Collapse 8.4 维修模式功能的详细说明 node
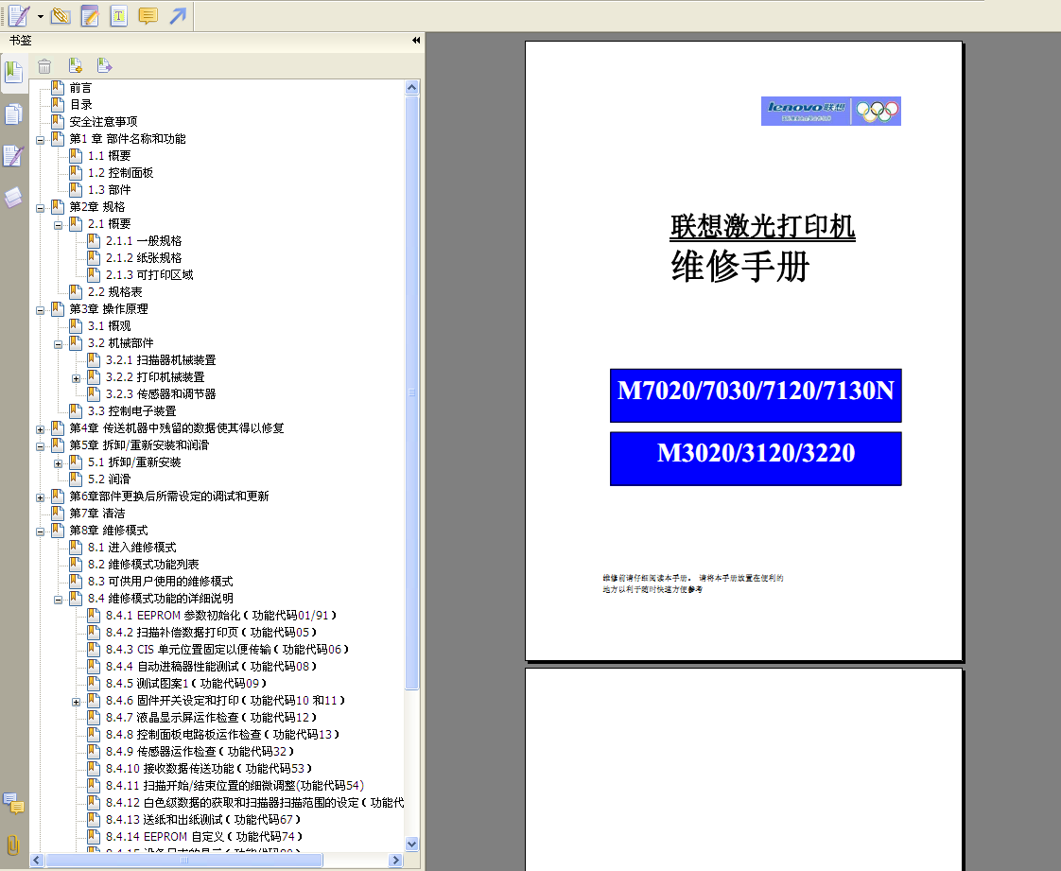This screenshot has width=1061, height=871. point(59,600)
